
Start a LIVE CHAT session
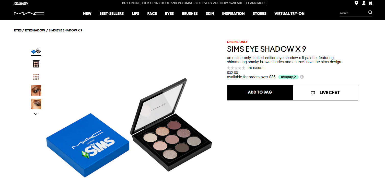pos(325,93)
